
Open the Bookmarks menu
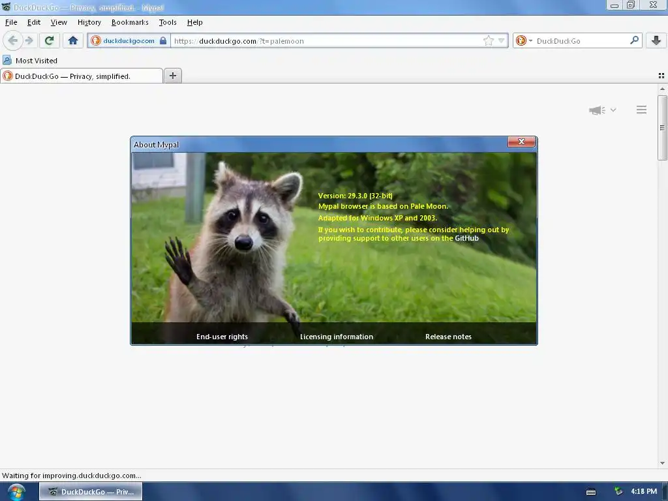130,22
